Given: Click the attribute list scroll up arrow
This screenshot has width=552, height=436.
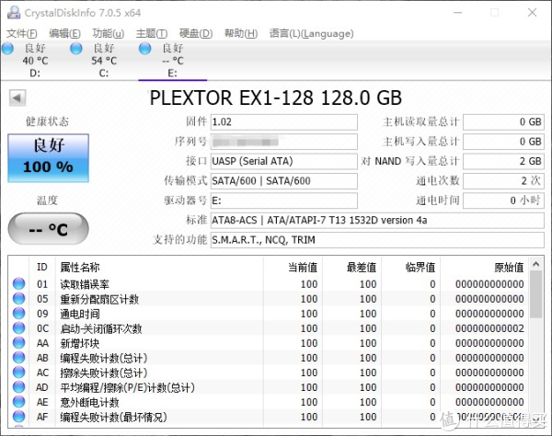Looking at the screenshot, I should [536, 264].
